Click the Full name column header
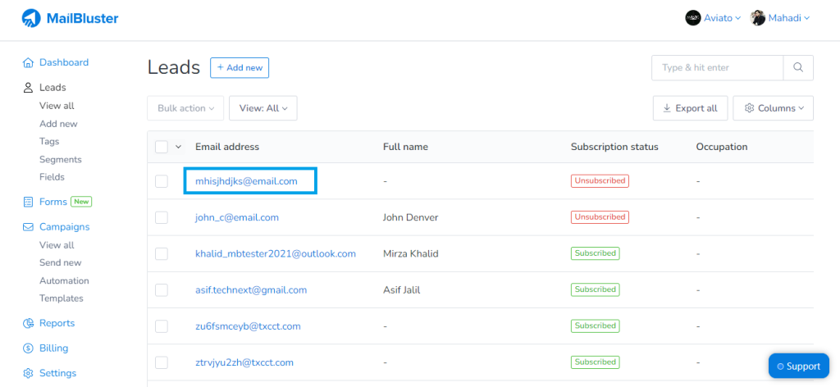This screenshot has width=840, height=387. pos(405,147)
